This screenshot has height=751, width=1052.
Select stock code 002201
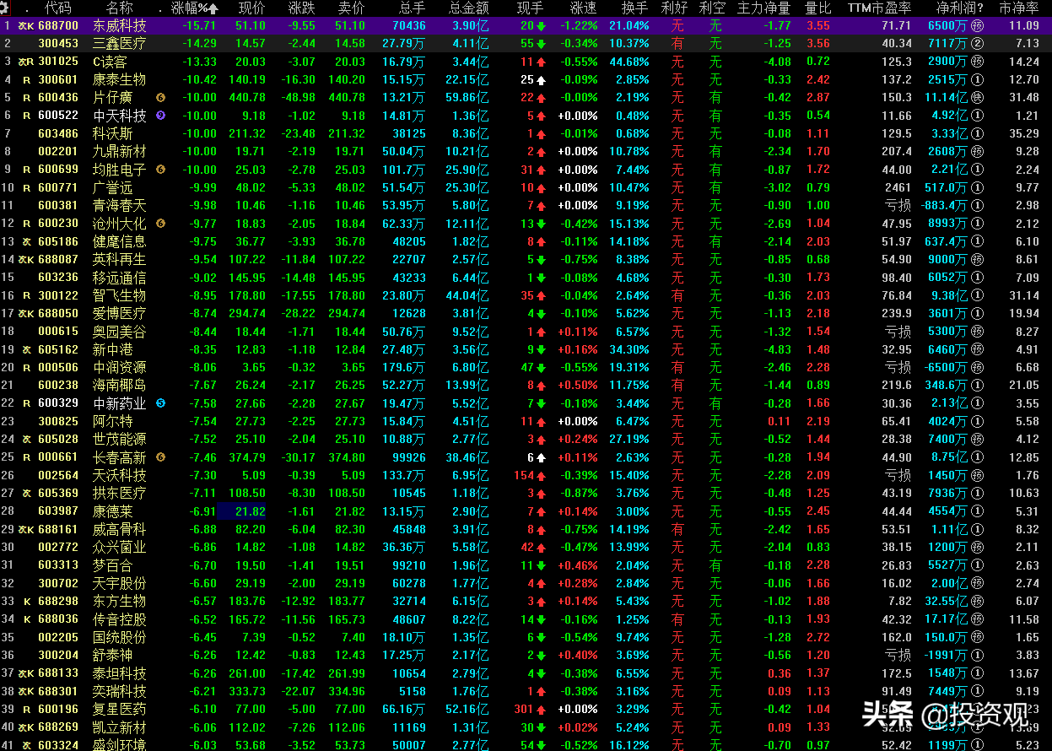(x=58, y=151)
